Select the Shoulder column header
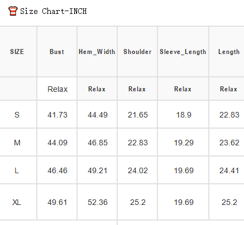The height and width of the screenshot is (225, 244). 137,52
